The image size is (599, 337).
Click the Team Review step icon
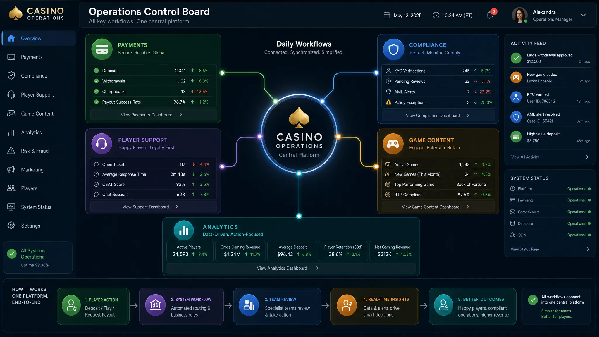point(249,305)
